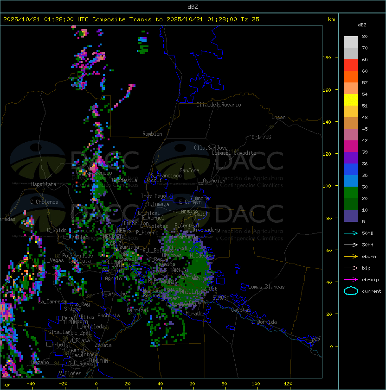
Task: Click the S_Francisco place label
Action: (166, 176)
